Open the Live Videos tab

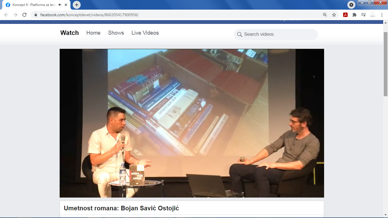(x=145, y=33)
